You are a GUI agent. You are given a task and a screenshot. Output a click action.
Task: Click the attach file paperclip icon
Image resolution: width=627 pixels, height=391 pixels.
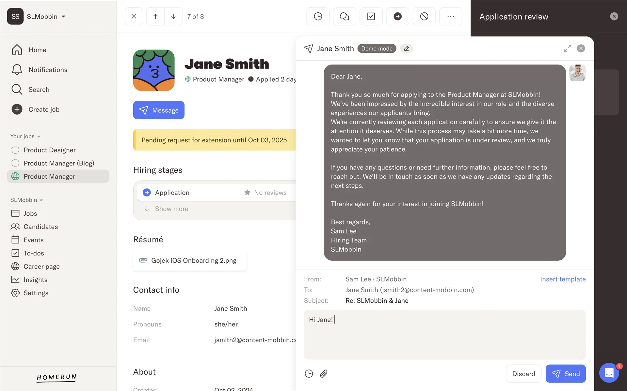pyautogui.click(x=324, y=373)
